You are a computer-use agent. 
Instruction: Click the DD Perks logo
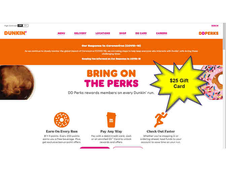coord(209,33)
